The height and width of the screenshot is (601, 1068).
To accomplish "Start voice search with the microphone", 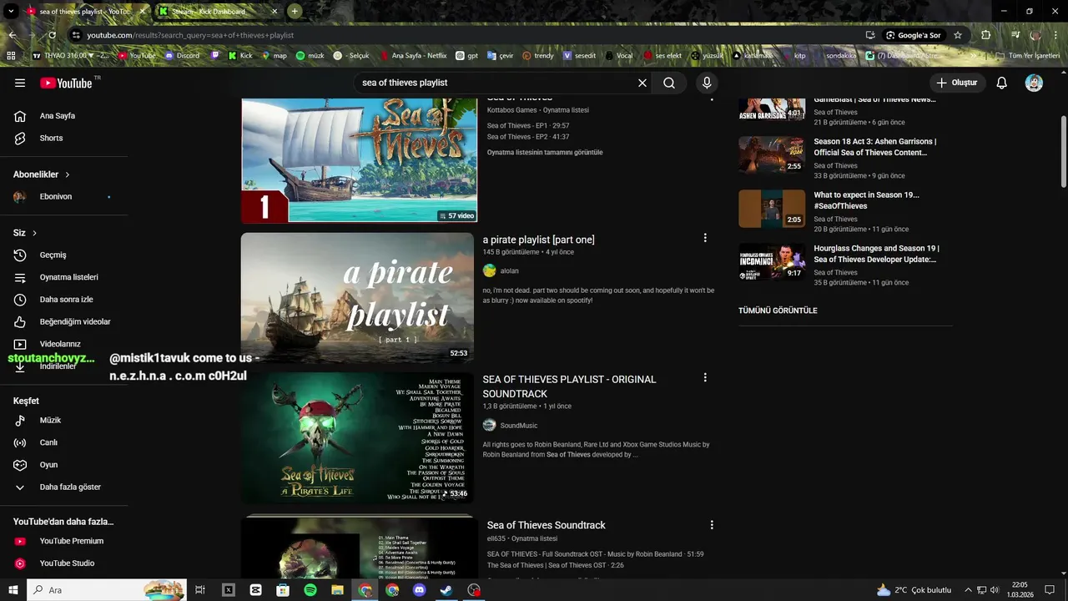I will pos(707,83).
